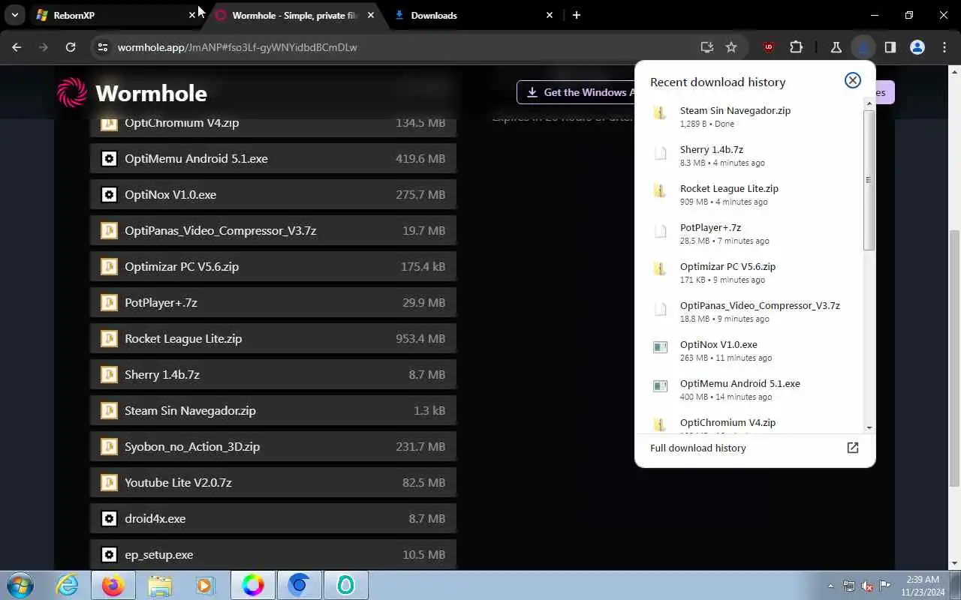Image resolution: width=961 pixels, height=600 pixels.
Task: Open Rocket League Lite.zip in download history
Action: (x=751, y=194)
